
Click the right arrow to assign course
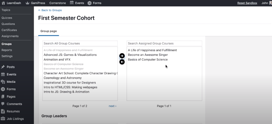(x=122, y=56)
